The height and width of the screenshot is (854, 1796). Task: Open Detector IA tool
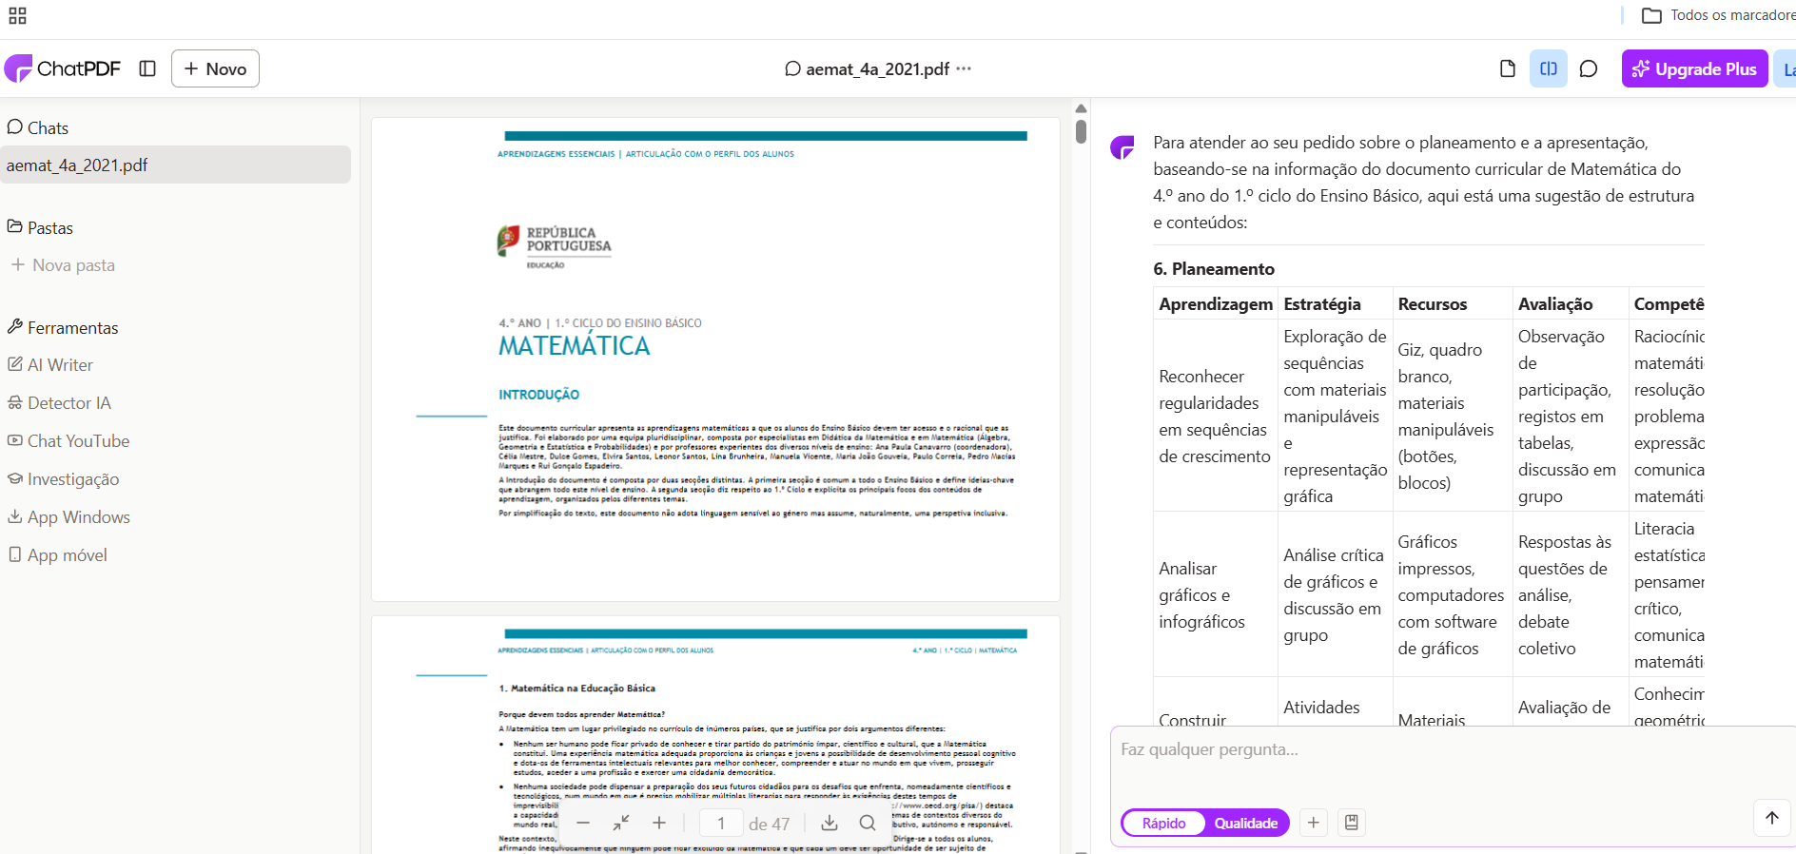click(x=59, y=403)
